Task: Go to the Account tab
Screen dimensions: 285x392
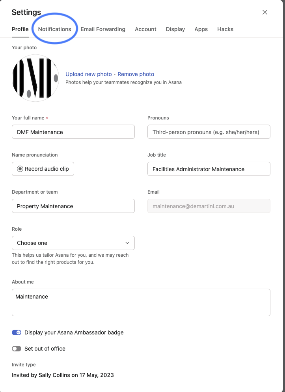Action: coord(145,29)
